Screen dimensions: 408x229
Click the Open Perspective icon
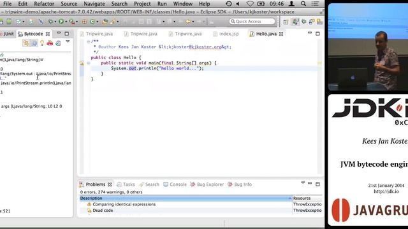286,22
